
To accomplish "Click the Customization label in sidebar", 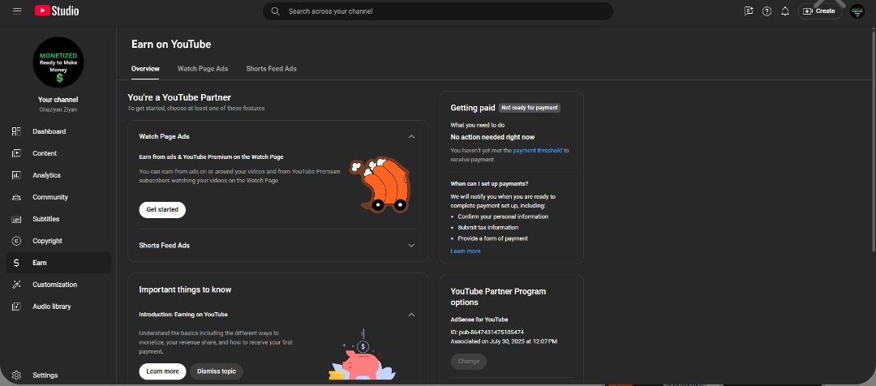I will tap(55, 285).
